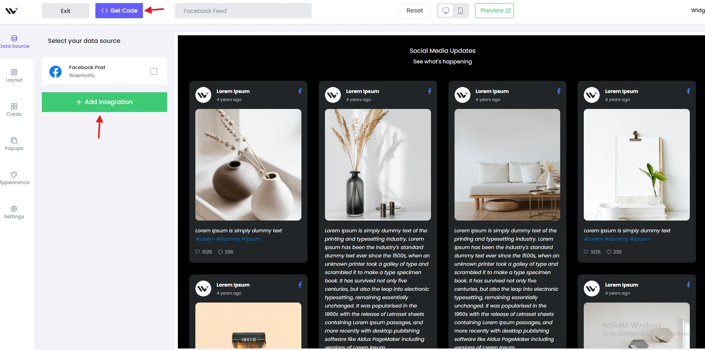Open the Popups panel
The height and width of the screenshot is (350, 705).
(x=14, y=144)
